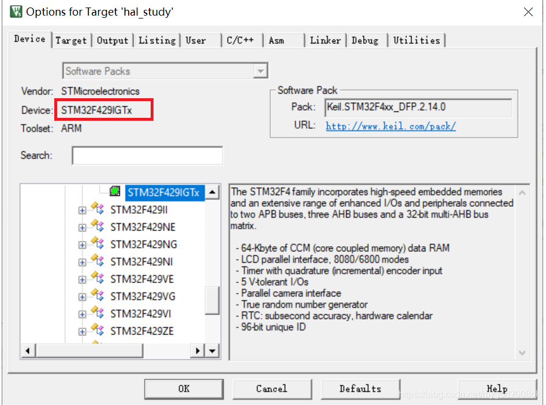Expand the STM32F429II tree node

82,209
